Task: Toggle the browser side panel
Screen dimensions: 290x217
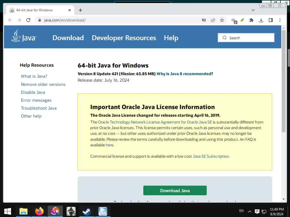Action: (x=270, y=20)
